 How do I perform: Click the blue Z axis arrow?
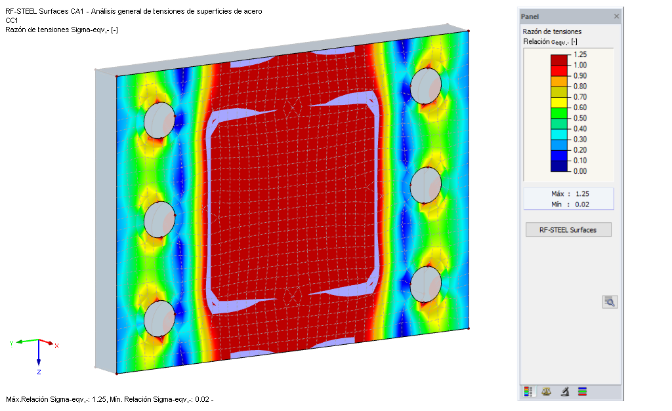pos(40,360)
